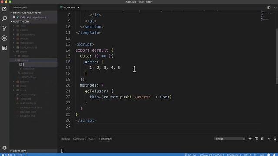Click the opening script tag on line 13

click(x=85, y=44)
